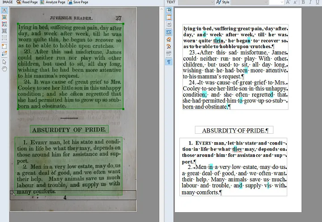322x222 pixels.
Task: Click 'many comforts.' in Text pane
Action: (x=200, y=192)
